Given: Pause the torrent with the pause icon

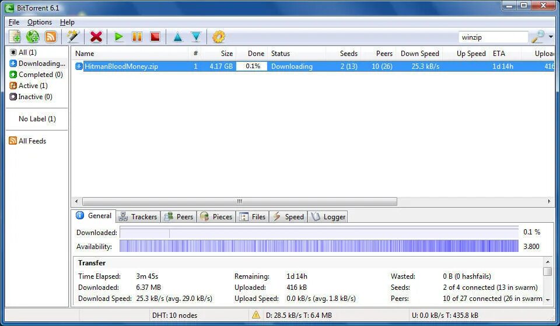Looking at the screenshot, I should 136,37.
